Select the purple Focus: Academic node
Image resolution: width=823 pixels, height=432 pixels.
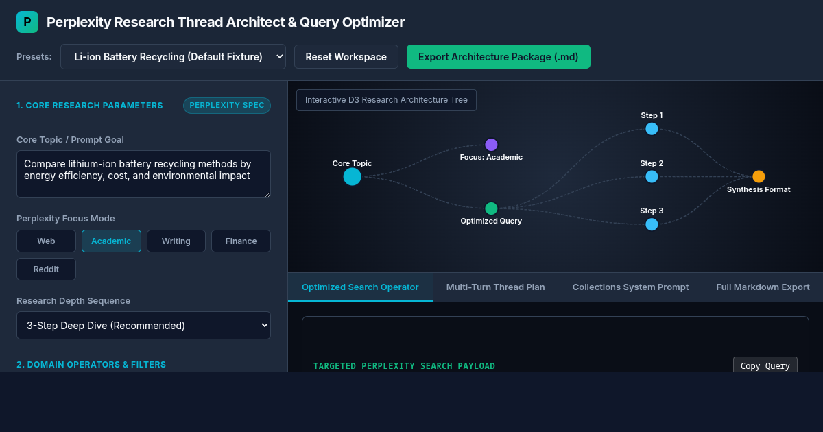point(491,145)
